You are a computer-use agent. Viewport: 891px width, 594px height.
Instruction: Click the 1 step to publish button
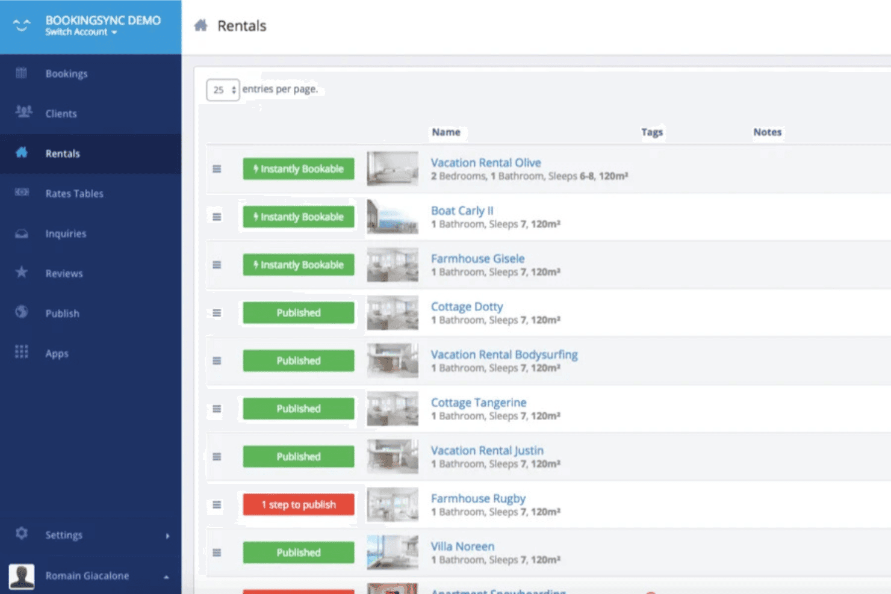tap(299, 504)
